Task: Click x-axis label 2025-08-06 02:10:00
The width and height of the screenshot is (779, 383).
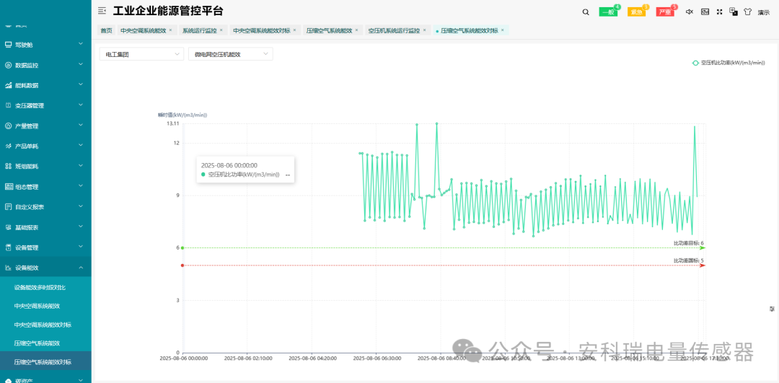Action: pos(247,358)
